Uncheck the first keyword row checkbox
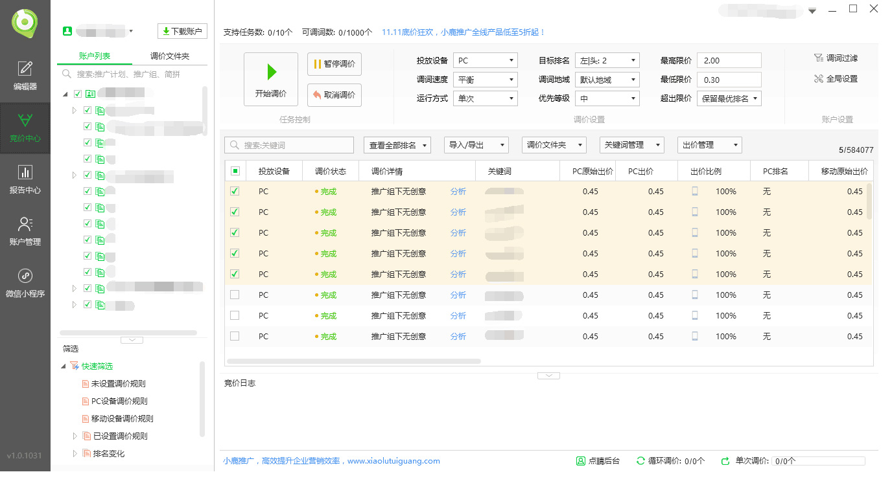Screen dimensions: 892x494 [x=235, y=192]
